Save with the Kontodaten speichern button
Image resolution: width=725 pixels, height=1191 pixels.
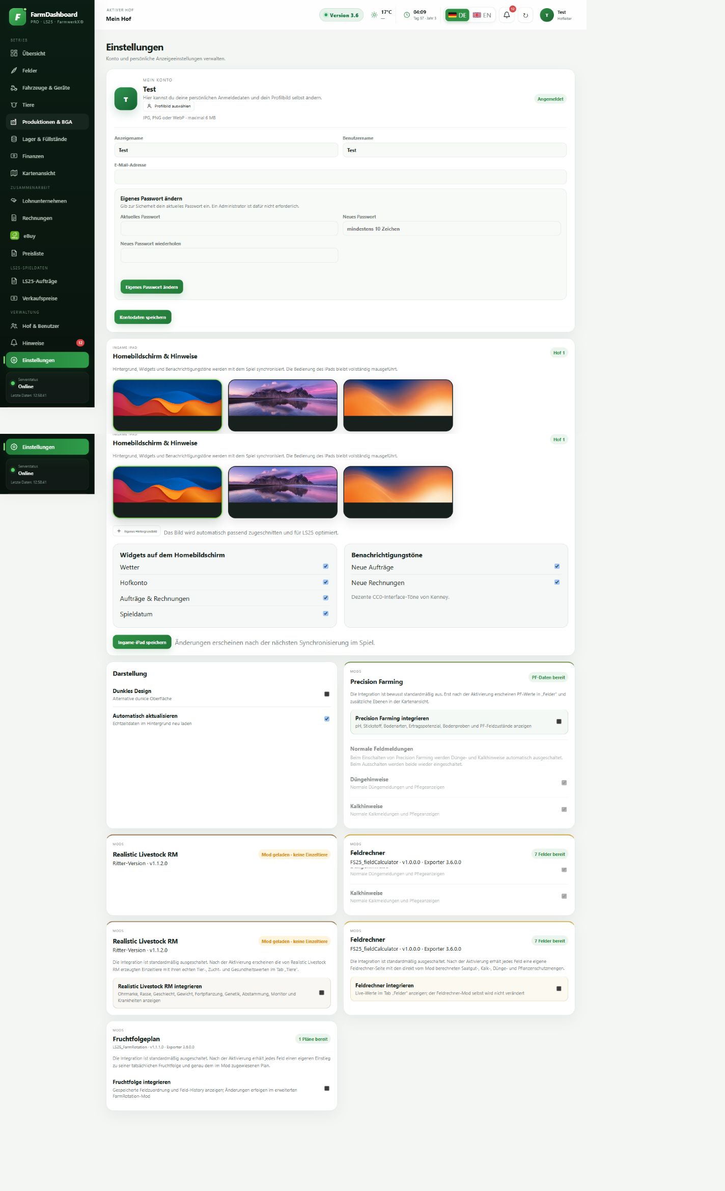pos(143,317)
